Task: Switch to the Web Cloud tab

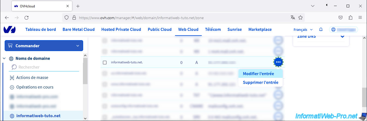Action: (x=188, y=29)
